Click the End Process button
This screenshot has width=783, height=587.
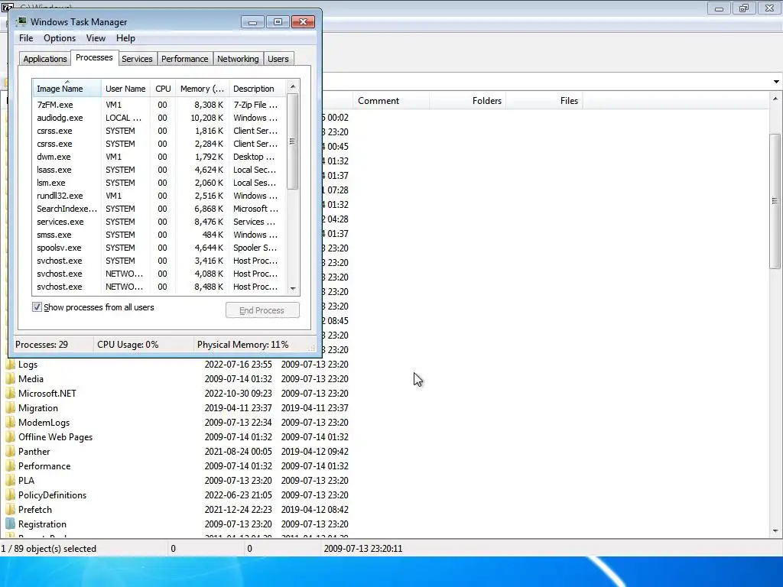tap(262, 310)
